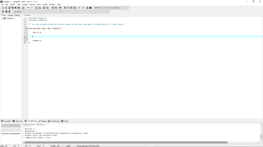This screenshot has height=147, width=263.
Task: Print the file with printer icon
Action: [x=23, y=8]
